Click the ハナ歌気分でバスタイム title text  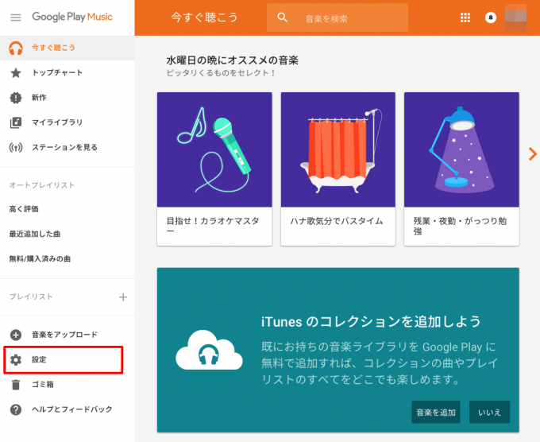[x=337, y=221]
